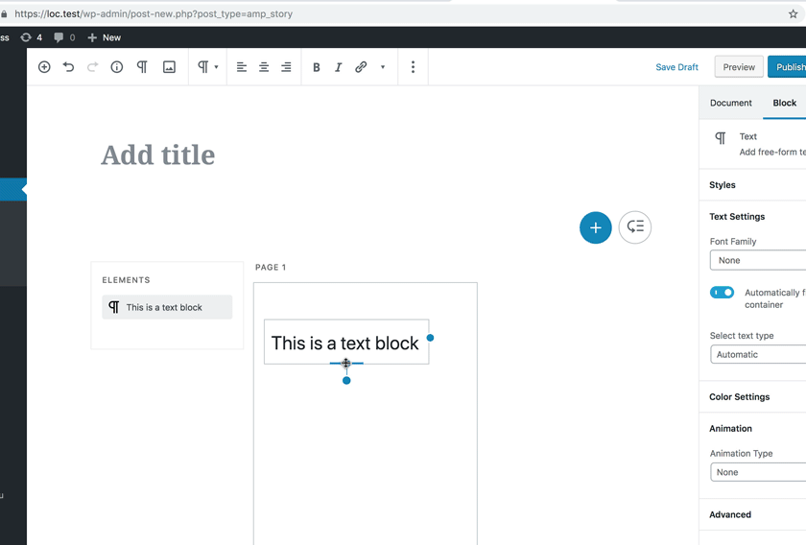Insert a text block using the toolbar paragraph icon
Image resolution: width=806 pixels, height=545 pixels.
click(x=142, y=67)
